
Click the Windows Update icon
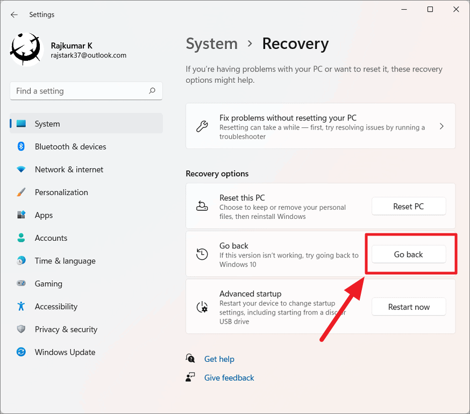(x=20, y=352)
